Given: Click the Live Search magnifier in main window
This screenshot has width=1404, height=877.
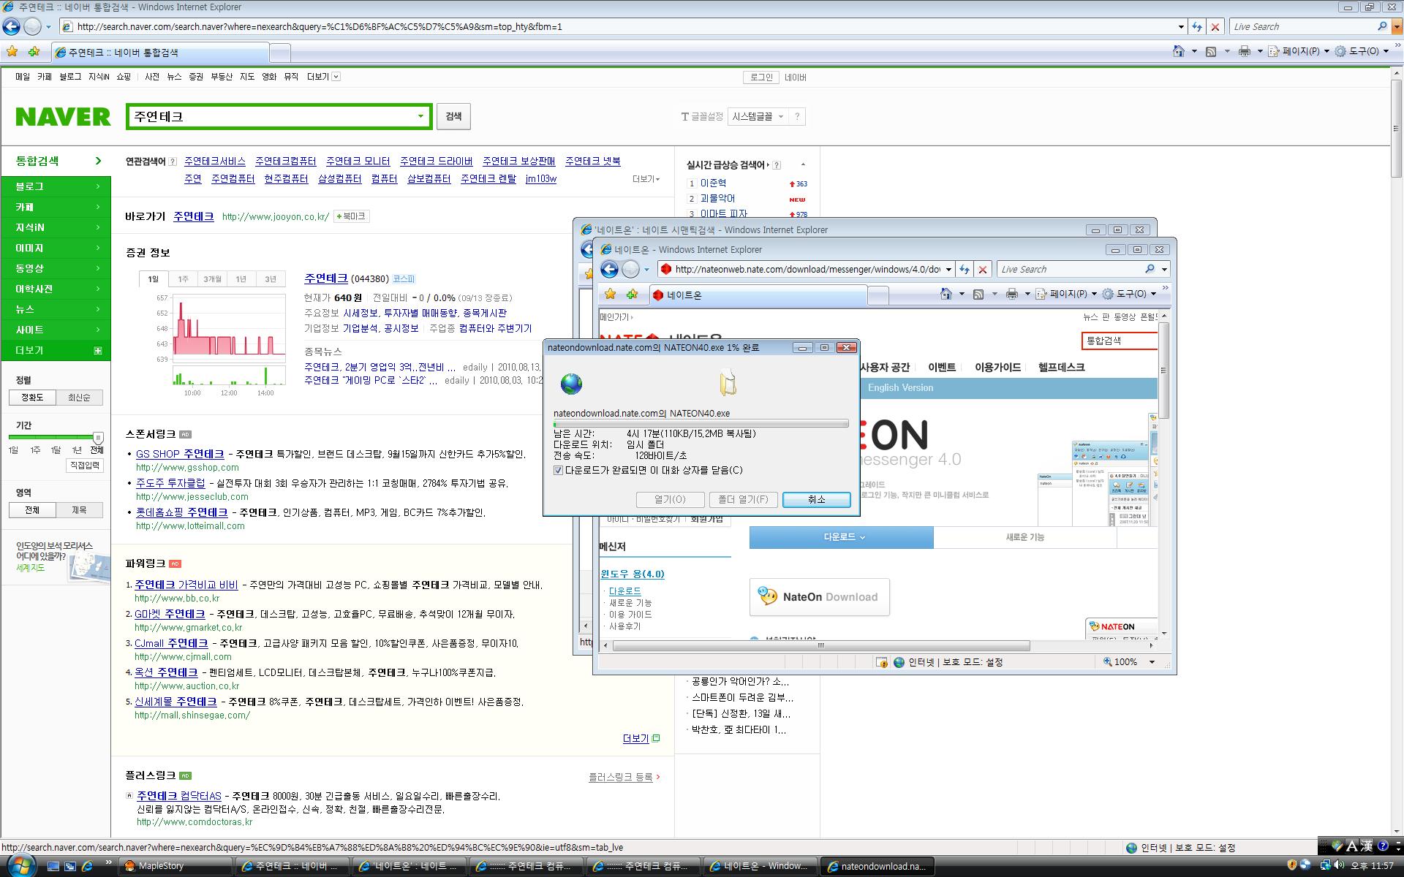Looking at the screenshot, I should (x=1382, y=26).
